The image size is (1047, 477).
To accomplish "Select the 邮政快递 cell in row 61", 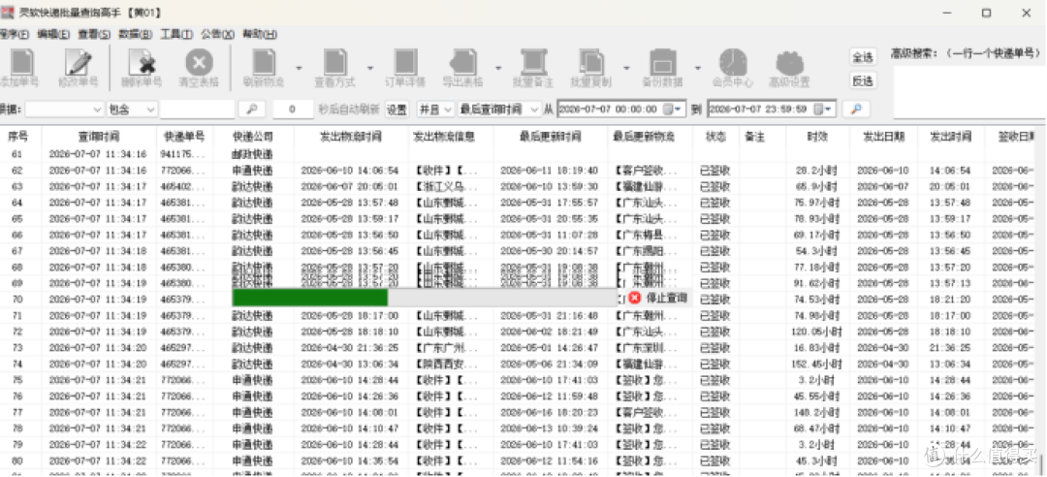I will point(252,154).
